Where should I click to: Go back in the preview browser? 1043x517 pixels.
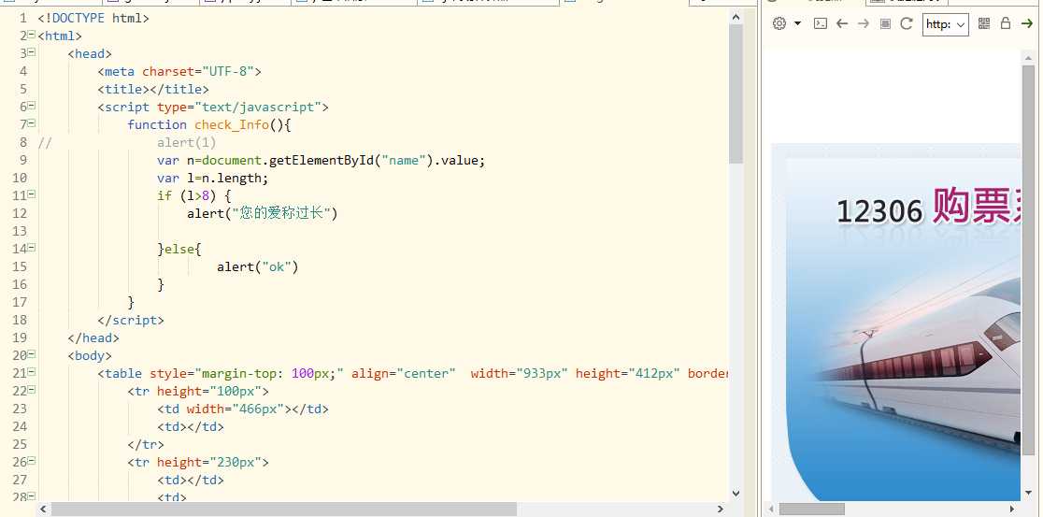(x=842, y=23)
